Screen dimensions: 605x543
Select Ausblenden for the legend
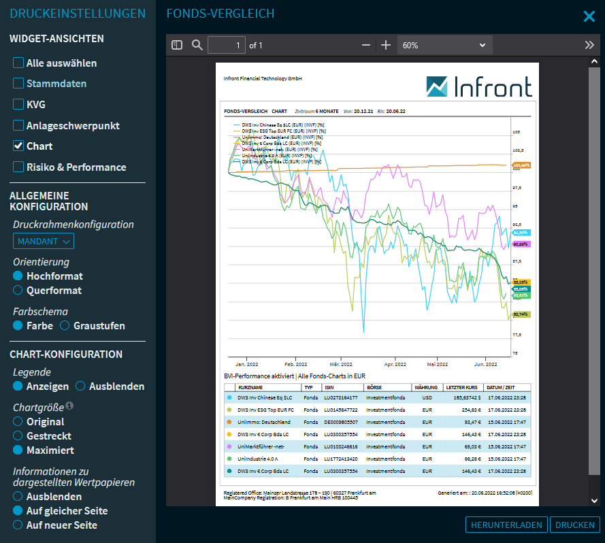coord(80,386)
